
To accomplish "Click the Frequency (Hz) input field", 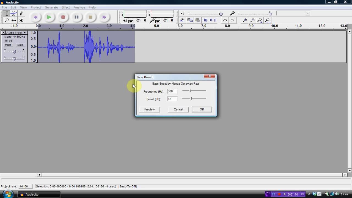I will (172, 91).
